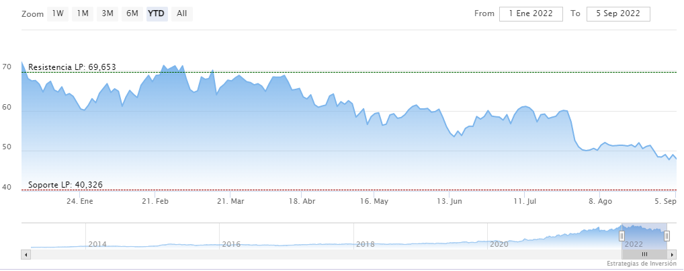This screenshot has width=684, height=271.
Task: Click the navigator scrollbar thumb
Action: 644,254
